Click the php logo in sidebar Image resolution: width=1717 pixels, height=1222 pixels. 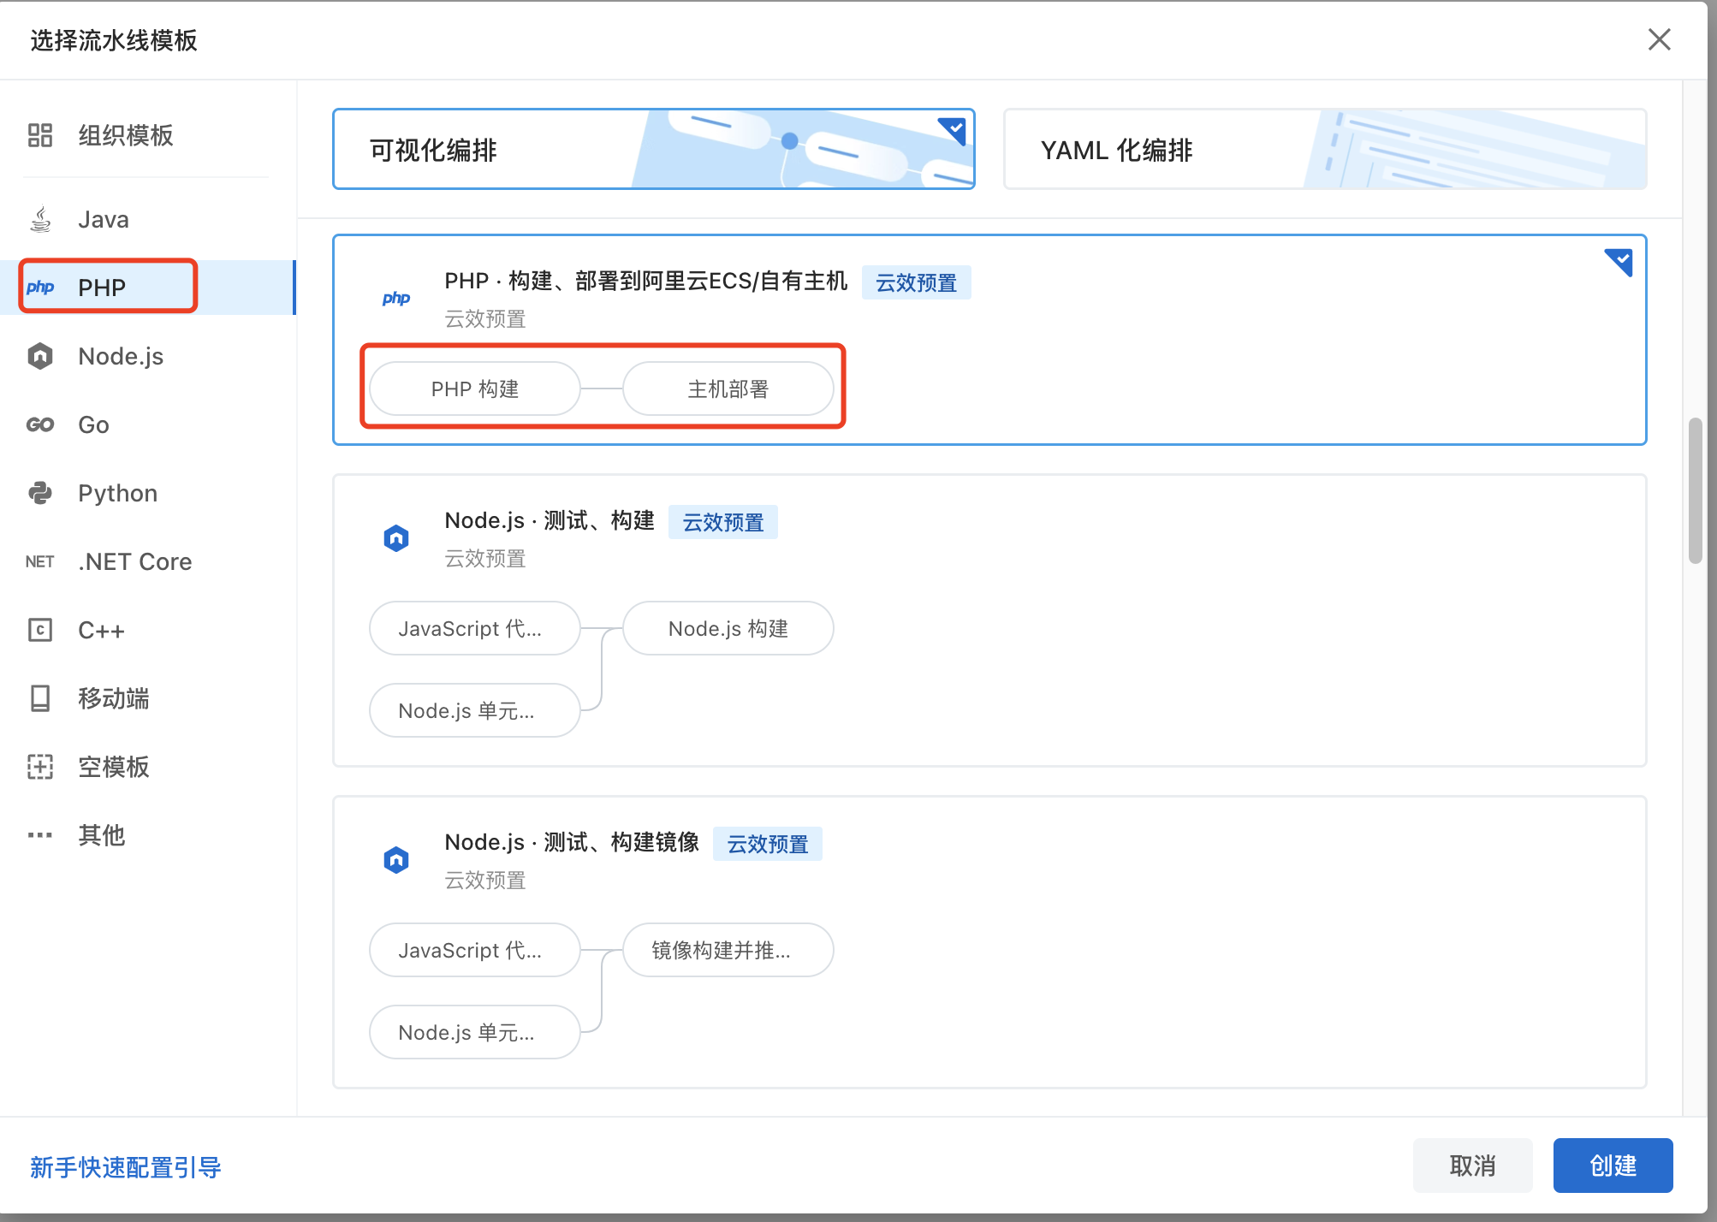pos(40,288)
